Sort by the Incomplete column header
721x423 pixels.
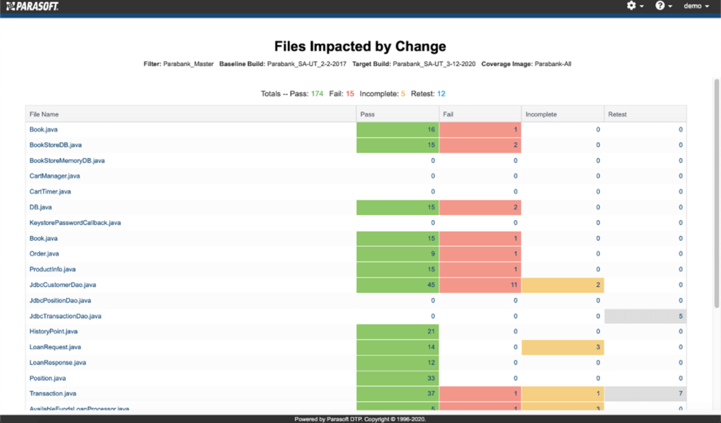[563, 115]
